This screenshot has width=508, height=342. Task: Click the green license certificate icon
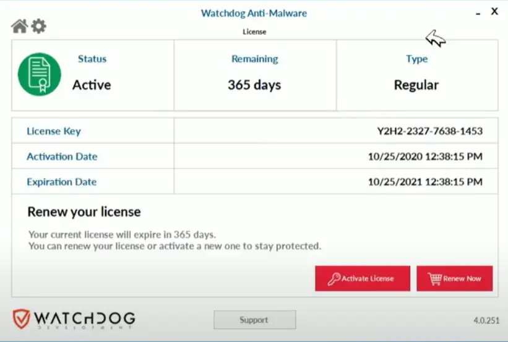[40, 74]
